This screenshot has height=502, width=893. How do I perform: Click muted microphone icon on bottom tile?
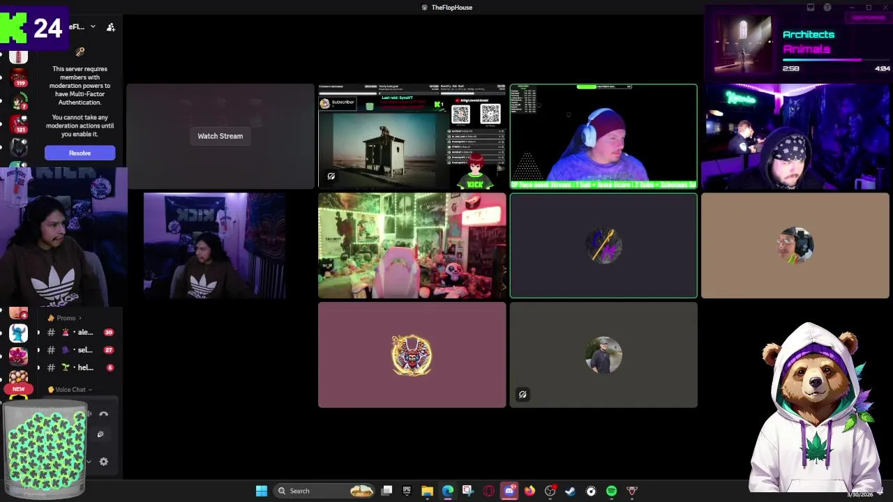point(523,395)
